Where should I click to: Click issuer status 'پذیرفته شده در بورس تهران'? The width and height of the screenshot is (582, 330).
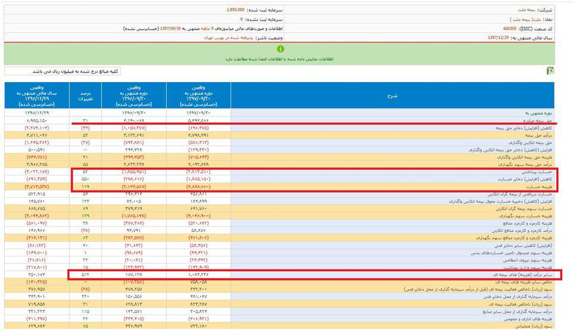pyautogui.click(x=228, y=38)
